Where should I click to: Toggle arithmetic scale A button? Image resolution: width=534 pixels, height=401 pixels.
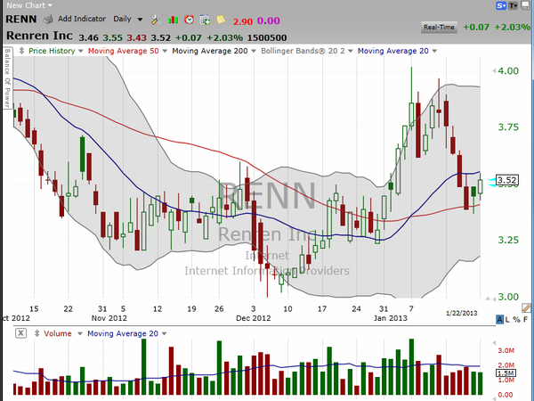[499, 320]
